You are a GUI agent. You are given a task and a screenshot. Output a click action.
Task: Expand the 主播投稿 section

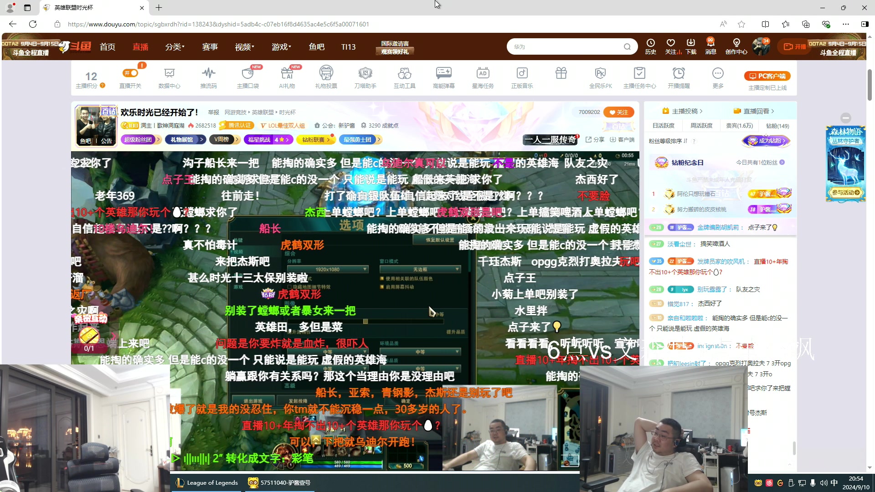[x=682, y=111]
